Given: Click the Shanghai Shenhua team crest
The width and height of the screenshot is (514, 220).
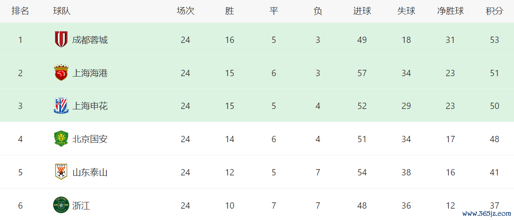Looking at the screenshot, I should 61,106.
